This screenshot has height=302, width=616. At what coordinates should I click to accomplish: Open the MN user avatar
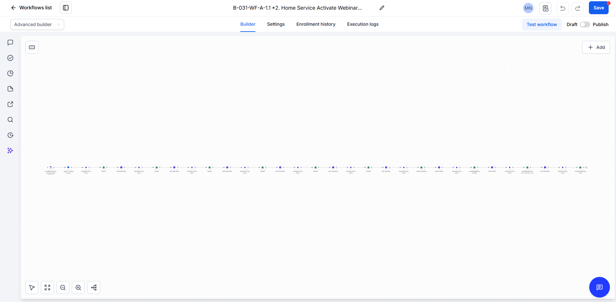coord(528,8)
